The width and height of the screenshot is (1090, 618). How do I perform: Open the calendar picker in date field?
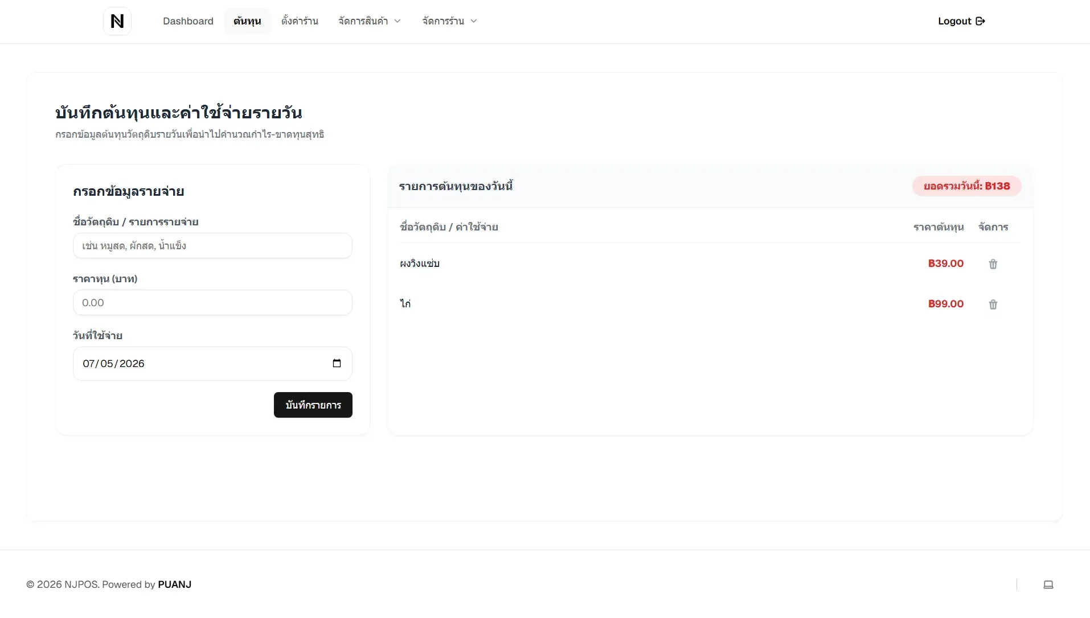coord(337,363)
